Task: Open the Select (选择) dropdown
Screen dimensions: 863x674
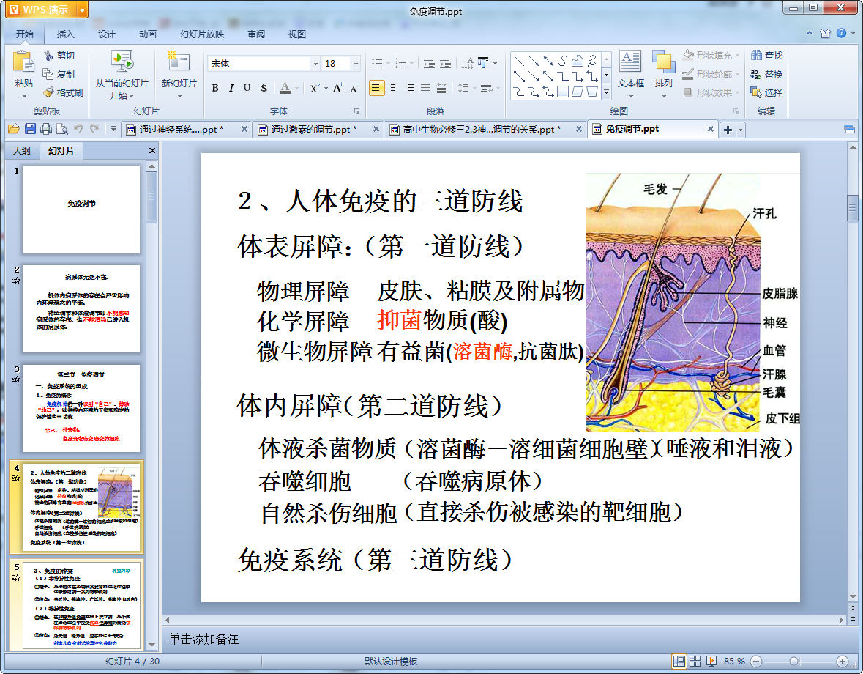Action: (x=766, y=92)
